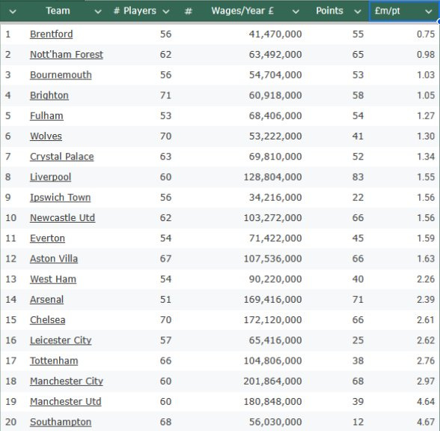This screenshot has height=431, width=440.
Task: Select Nott'ham Forest wages 63,492,000
Action: (275, 55)
